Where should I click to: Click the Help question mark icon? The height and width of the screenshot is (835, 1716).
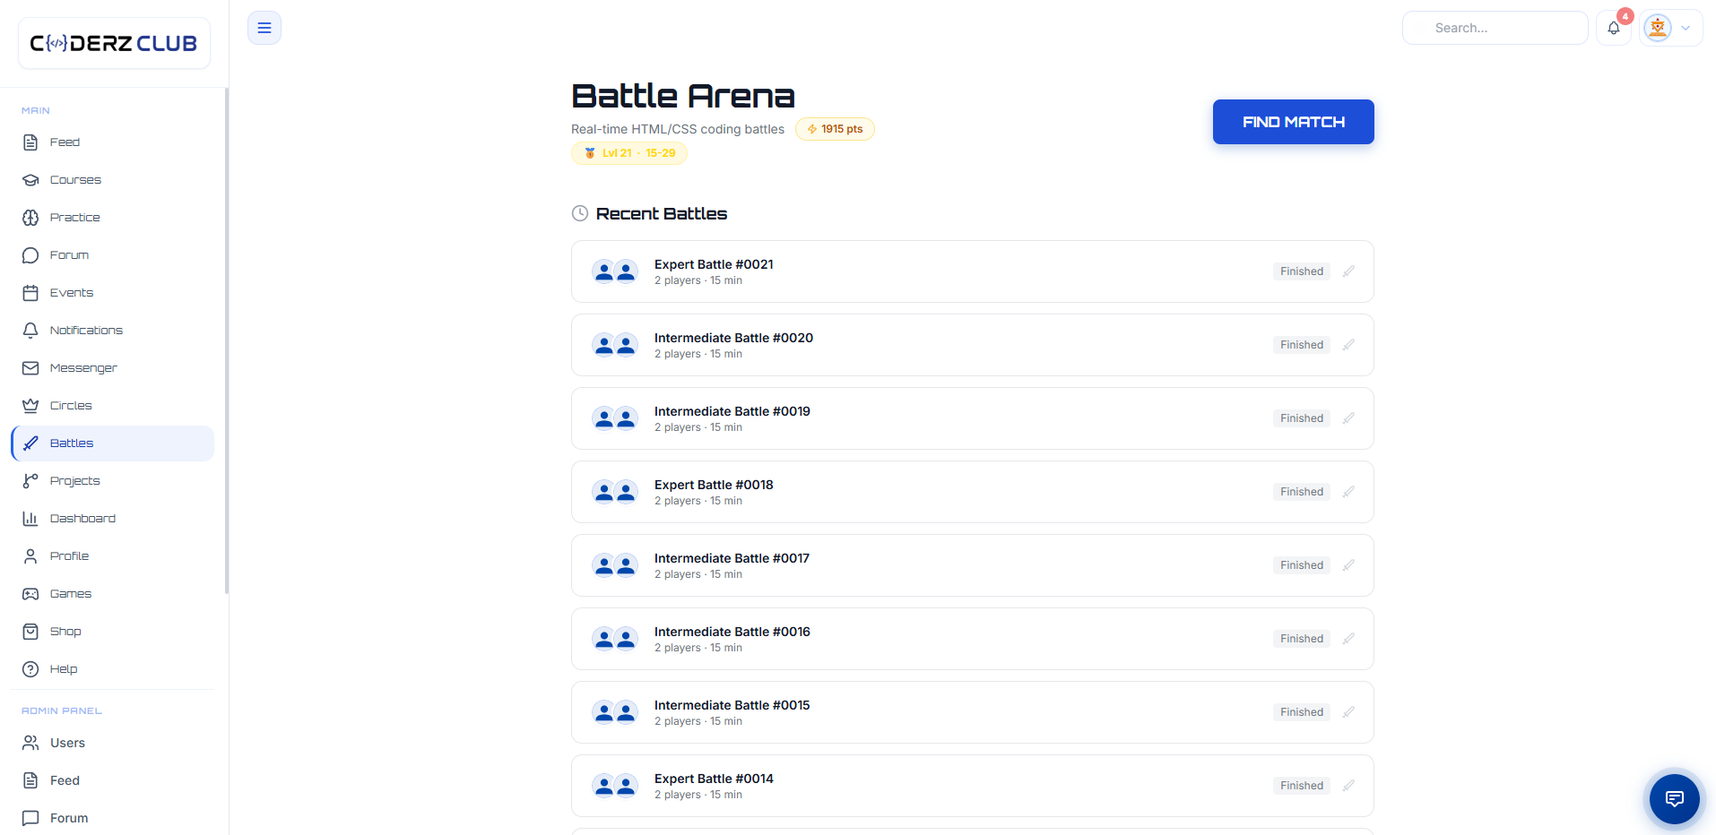pyautogui.click(x=30, y=669)
